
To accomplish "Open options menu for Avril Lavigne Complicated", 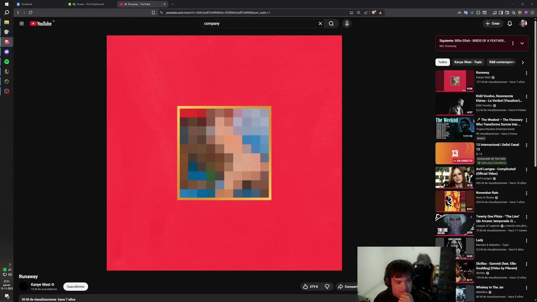I will [x=527, y=169].
